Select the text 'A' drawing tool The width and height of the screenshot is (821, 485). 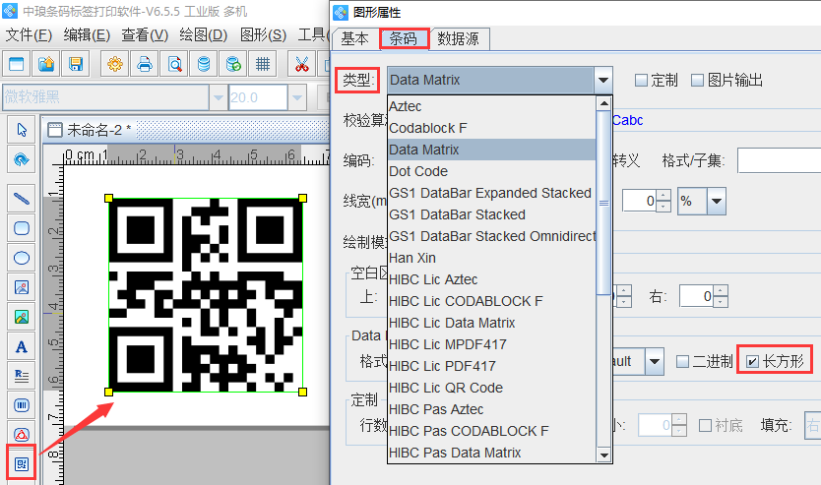tap(21, 346)
